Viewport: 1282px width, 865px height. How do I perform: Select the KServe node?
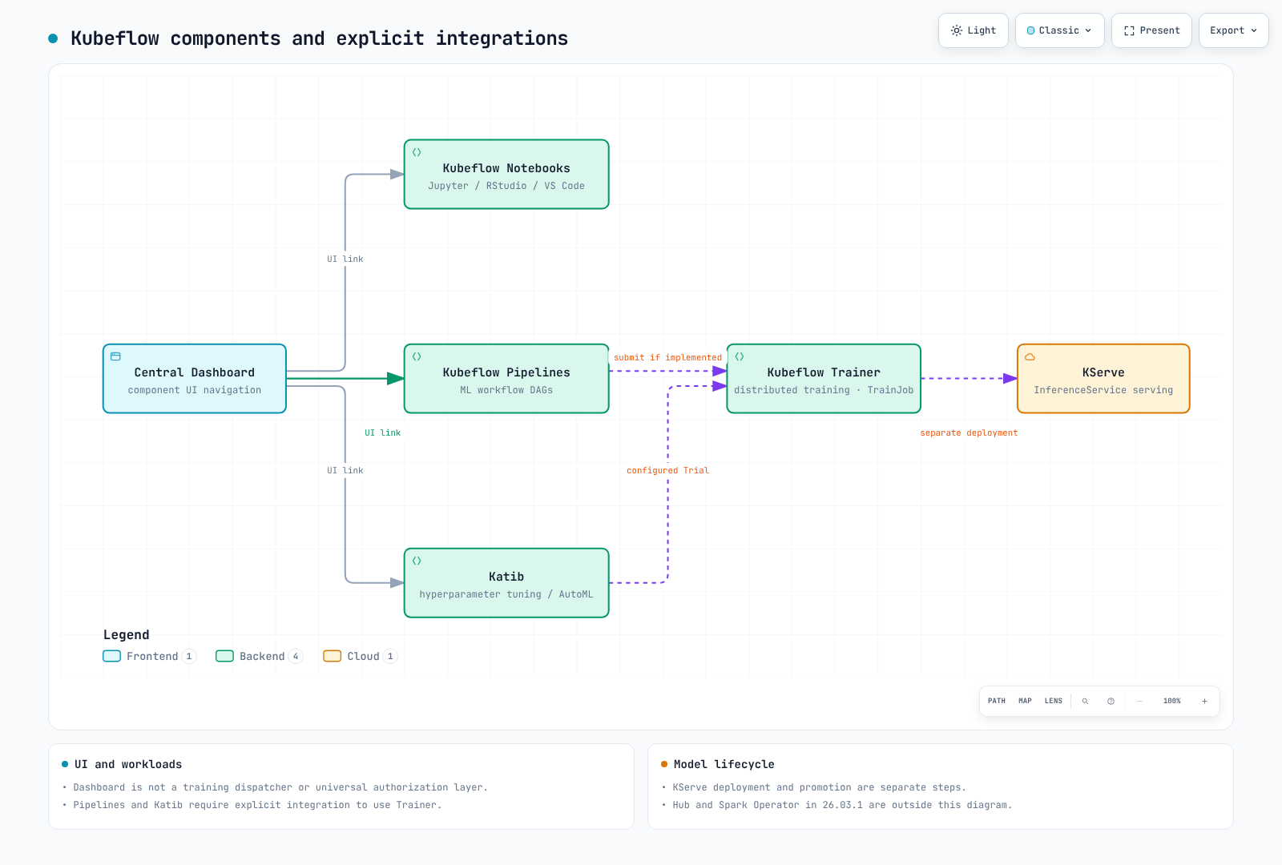tap(1103, 379)
